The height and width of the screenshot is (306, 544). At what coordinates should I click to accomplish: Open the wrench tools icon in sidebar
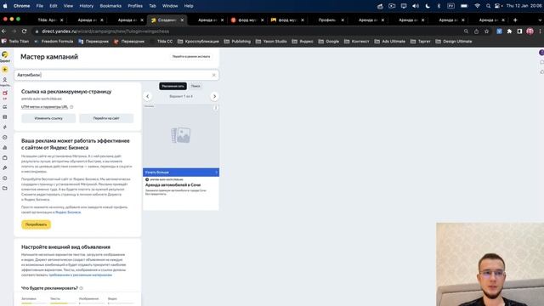point(5,168)
